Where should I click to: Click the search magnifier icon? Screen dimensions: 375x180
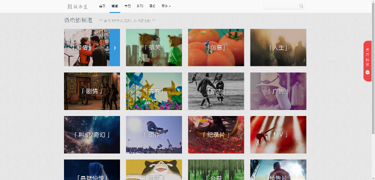tap(301, 6)
